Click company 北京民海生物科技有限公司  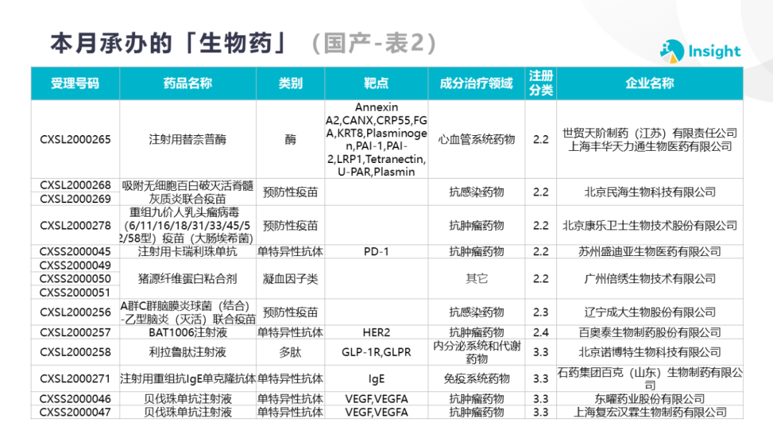click(x=650, y=192)
